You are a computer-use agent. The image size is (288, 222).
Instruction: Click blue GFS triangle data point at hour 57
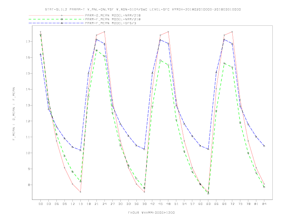192,136
